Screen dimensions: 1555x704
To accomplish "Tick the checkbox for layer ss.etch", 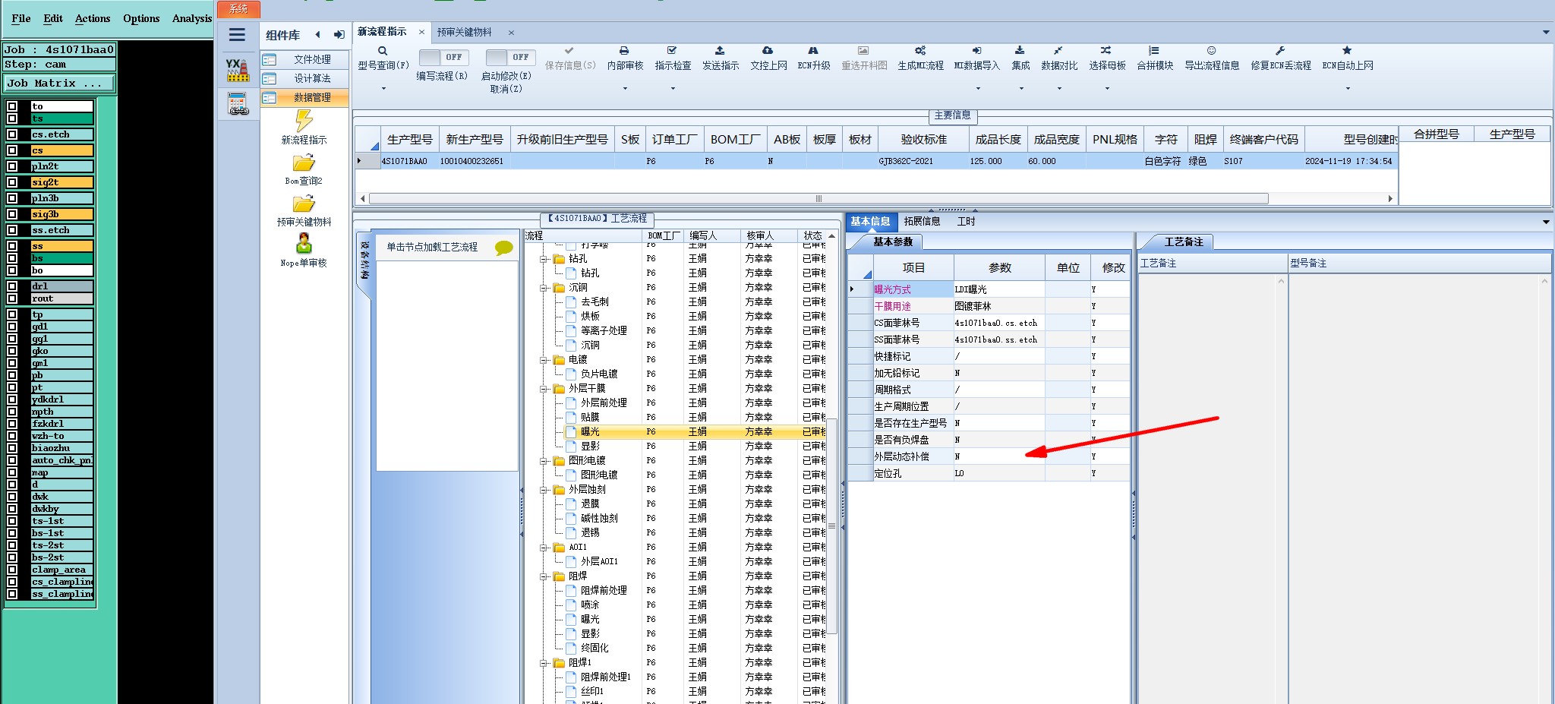I will pyautogui.click(x=12, y=230).
